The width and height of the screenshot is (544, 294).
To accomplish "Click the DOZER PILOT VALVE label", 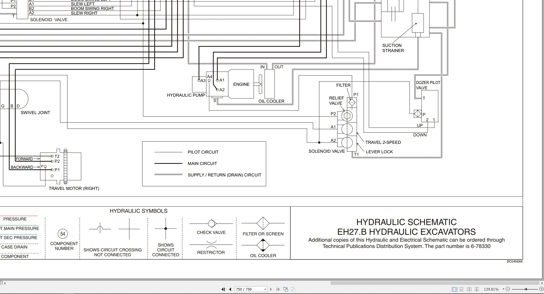I will [428, 85].
